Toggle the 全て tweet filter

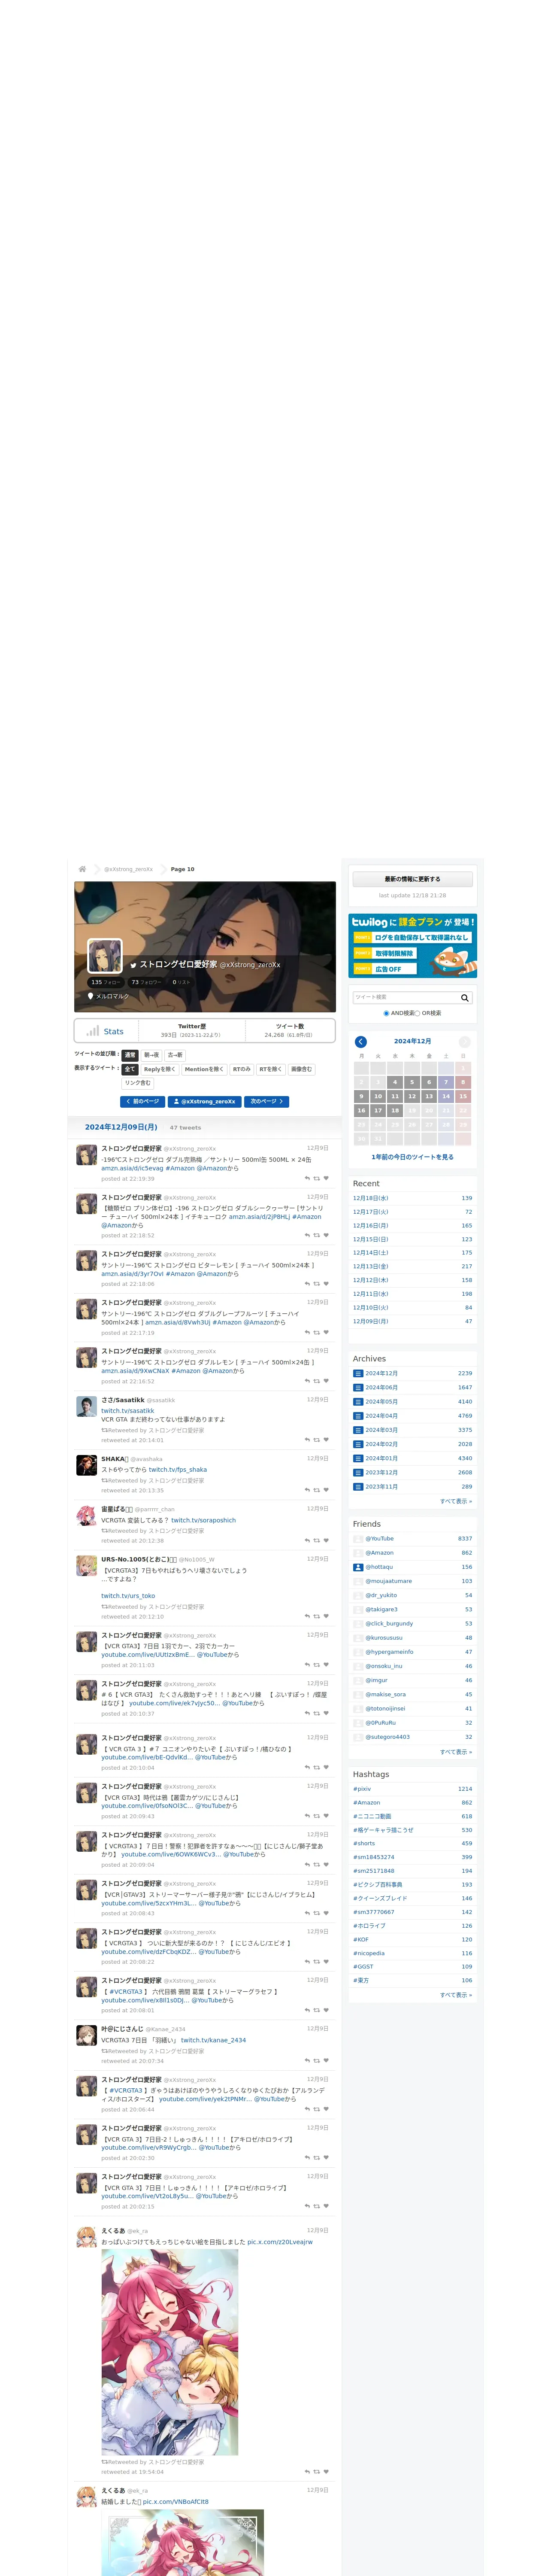click(x=130, y=1069)
